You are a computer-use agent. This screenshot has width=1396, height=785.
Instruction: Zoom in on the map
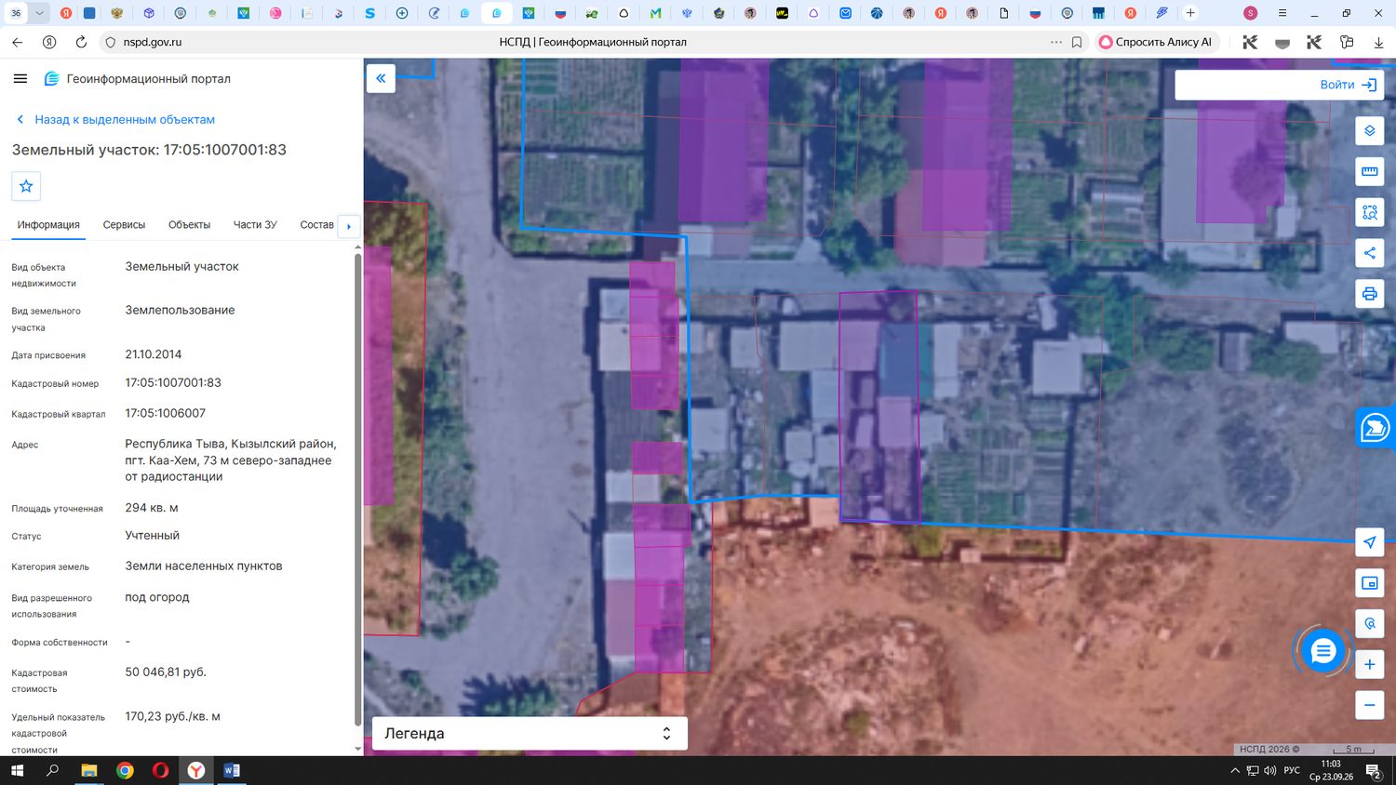[x=1370, y=664]
